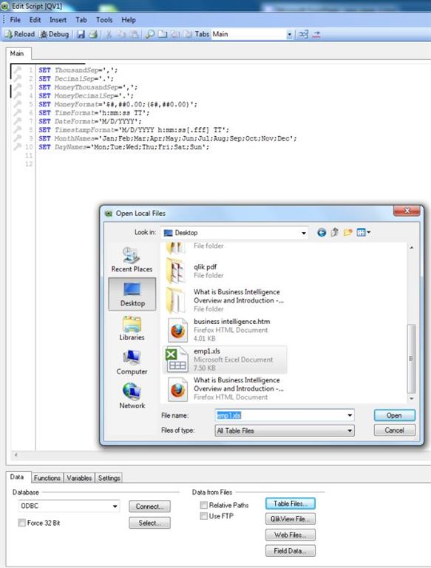The image size is (431, 568).
Task: Go back using blue arrow in dialog
Action: click(322, 232)
